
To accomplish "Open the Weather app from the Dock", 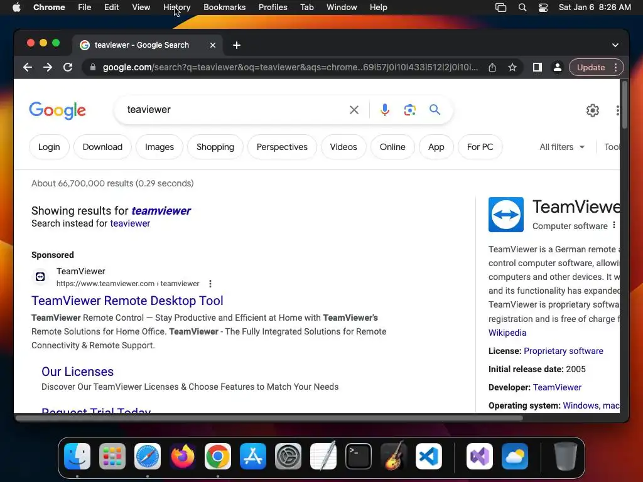I will click(515, 456).
